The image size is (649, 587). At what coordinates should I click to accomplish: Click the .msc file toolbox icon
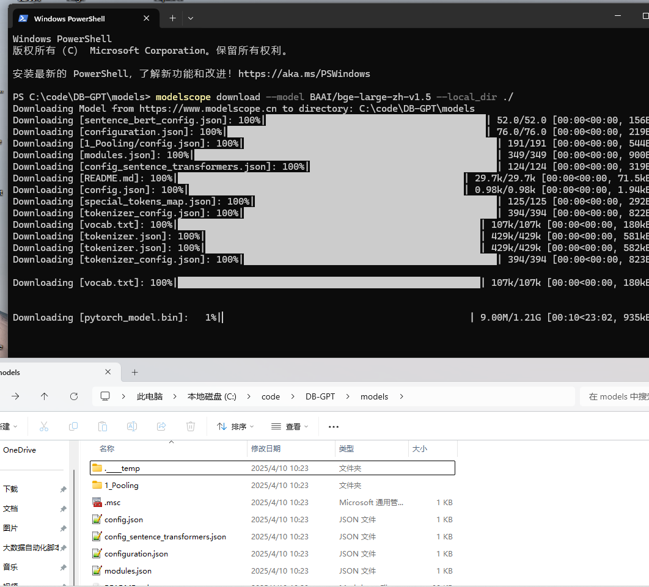point(97,502)
